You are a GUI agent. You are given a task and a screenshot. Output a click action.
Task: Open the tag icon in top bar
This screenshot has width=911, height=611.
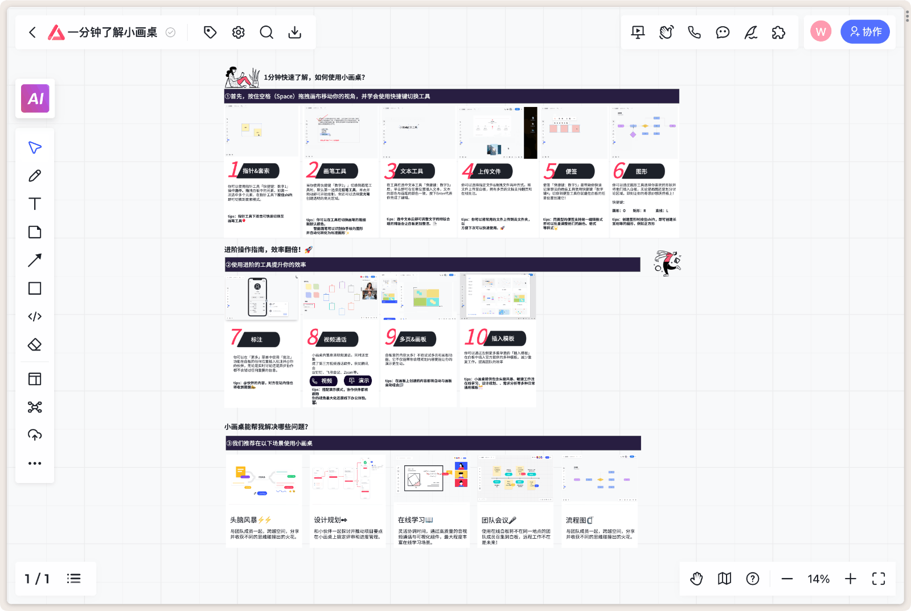point(210,32)
